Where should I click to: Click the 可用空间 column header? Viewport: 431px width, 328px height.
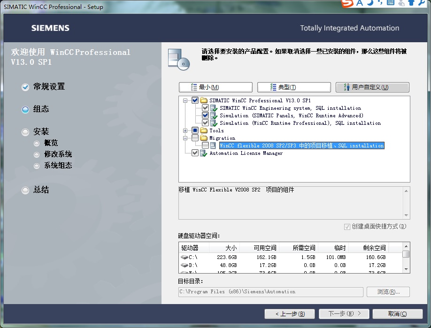pos(259,248)
